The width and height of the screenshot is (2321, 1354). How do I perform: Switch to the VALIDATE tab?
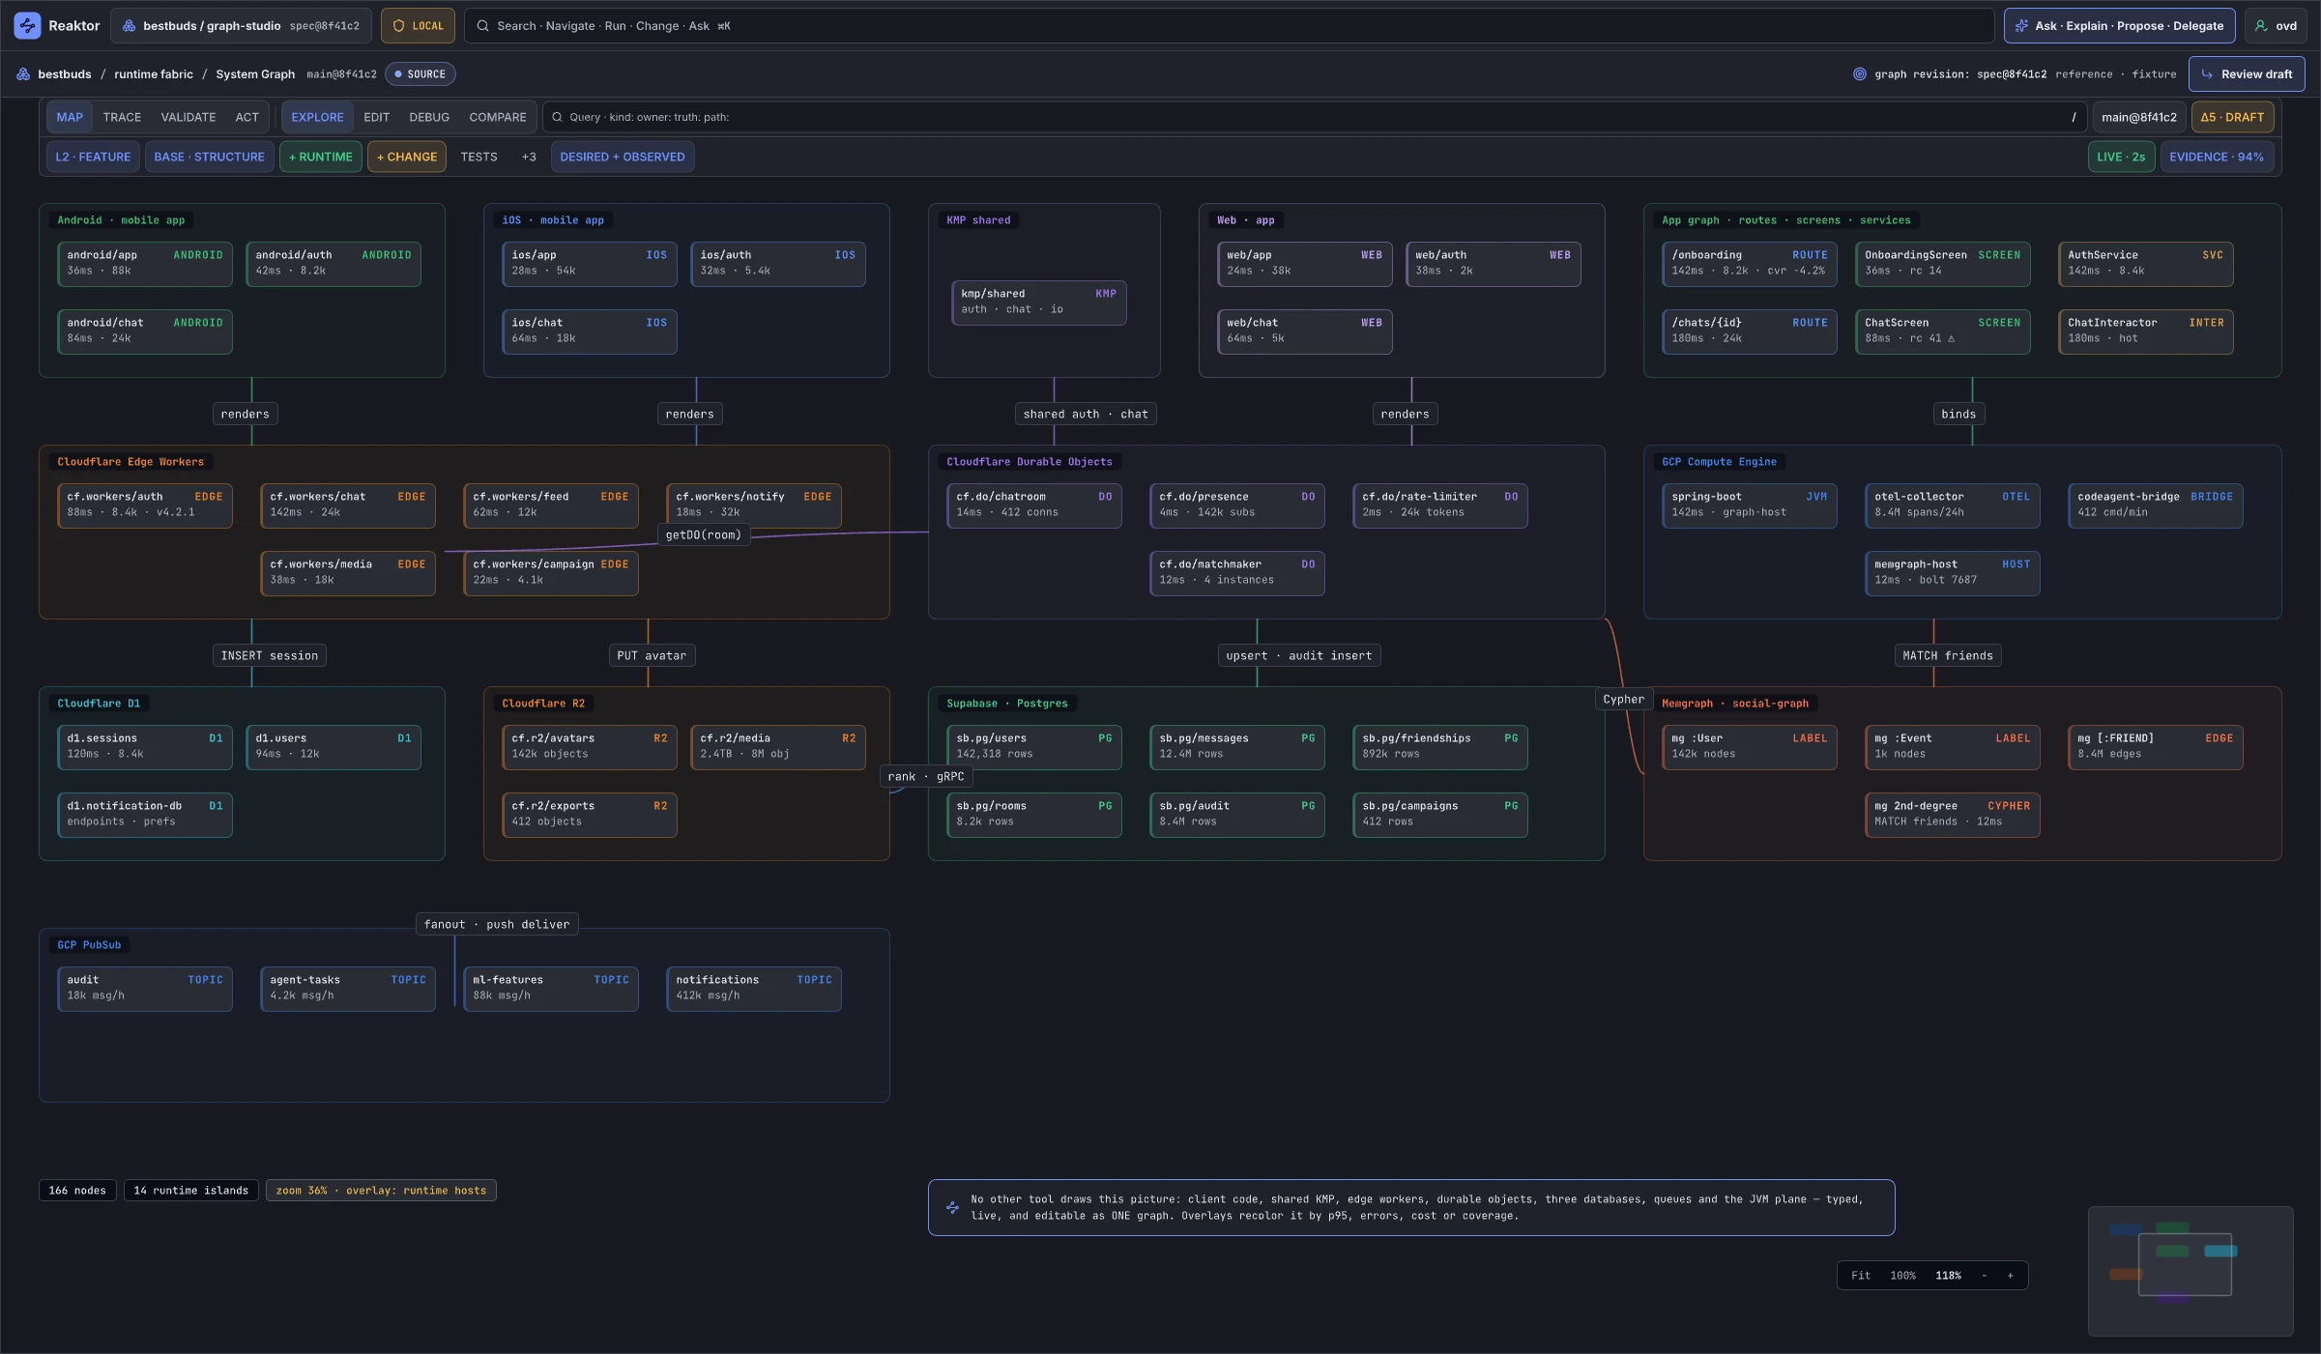[189, 117]
